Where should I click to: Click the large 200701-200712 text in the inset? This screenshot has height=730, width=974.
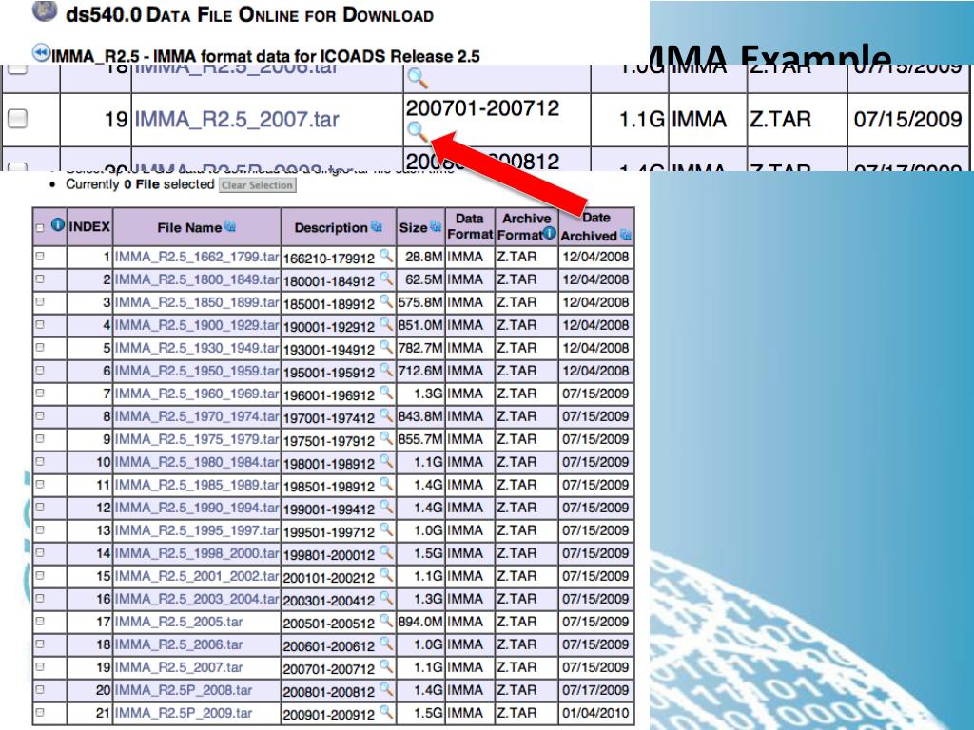tap(482, 108)
